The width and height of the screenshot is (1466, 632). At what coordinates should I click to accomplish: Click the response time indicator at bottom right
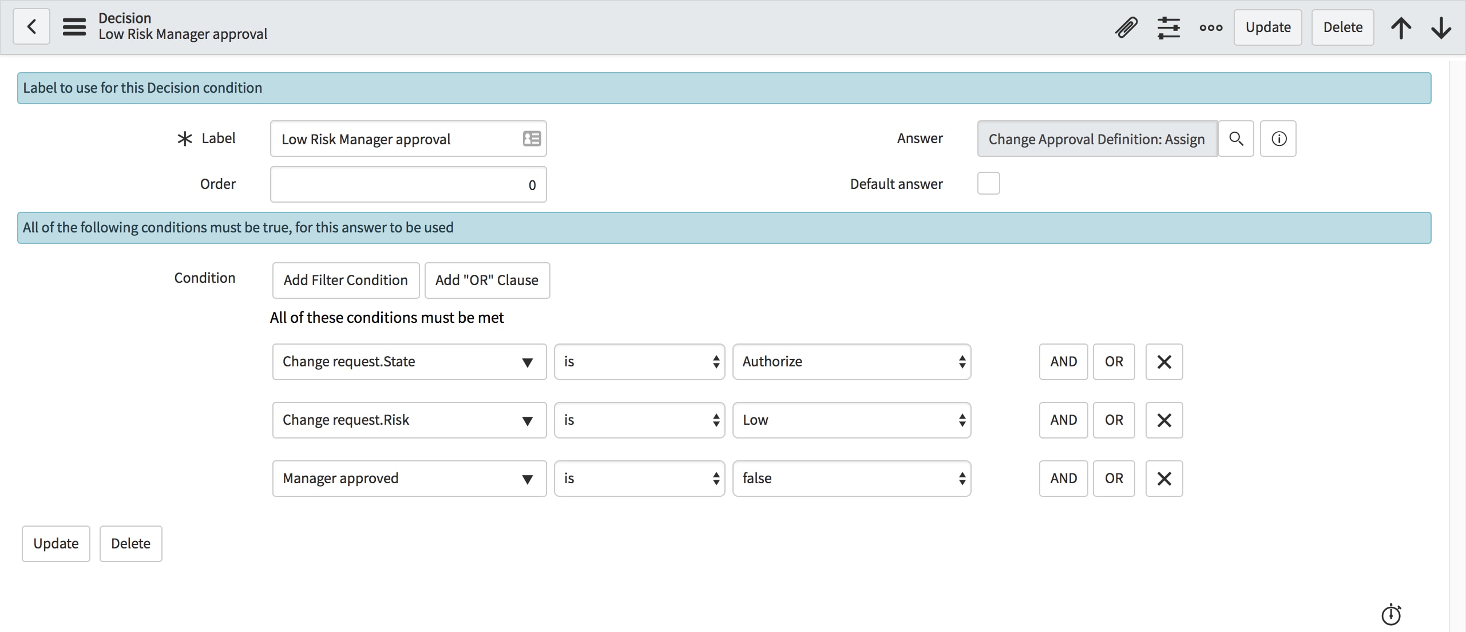click(1391, 614)
